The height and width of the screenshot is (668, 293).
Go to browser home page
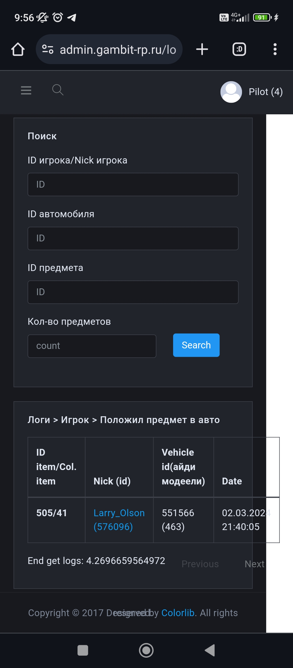[18, 49]
